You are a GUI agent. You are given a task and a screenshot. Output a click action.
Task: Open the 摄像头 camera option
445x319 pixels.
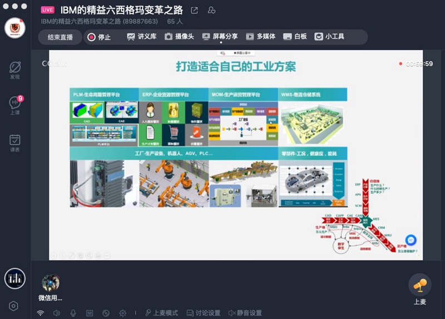click(179, 37)
